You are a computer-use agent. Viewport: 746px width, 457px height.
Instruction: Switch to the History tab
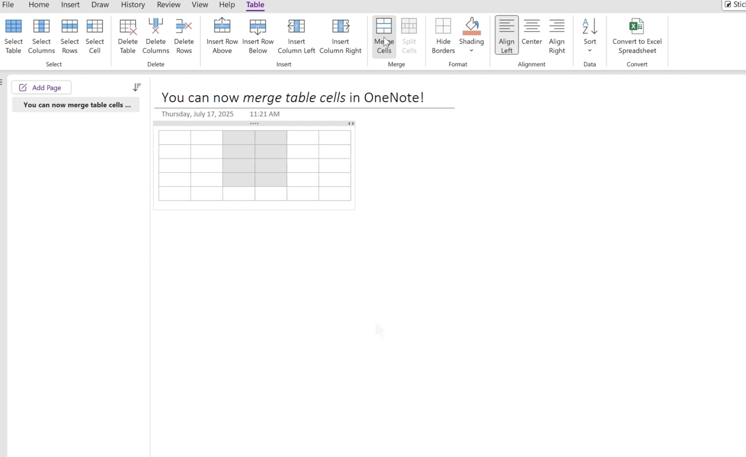tap(133, 5)
